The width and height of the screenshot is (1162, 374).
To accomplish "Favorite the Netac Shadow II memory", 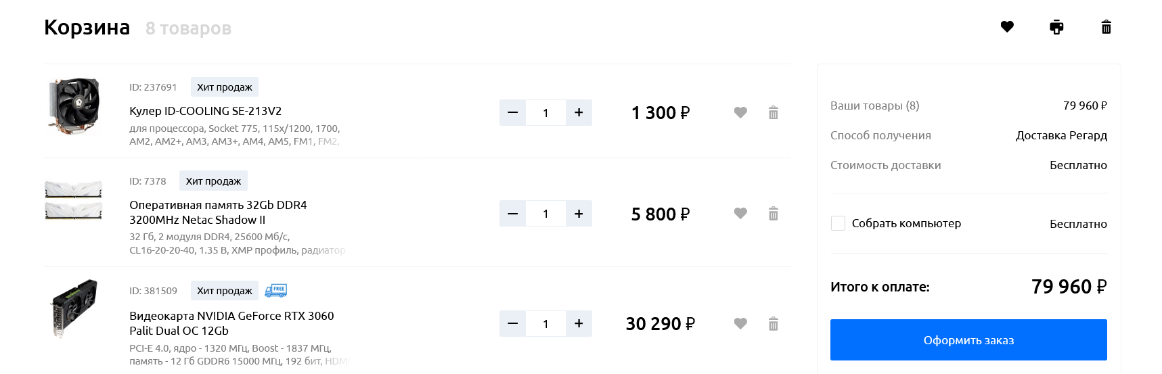I will point(740,214).
